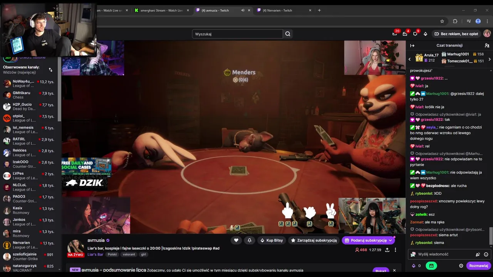
Task: Click the green channel points reward button
Action: click(x=431, y=266)
